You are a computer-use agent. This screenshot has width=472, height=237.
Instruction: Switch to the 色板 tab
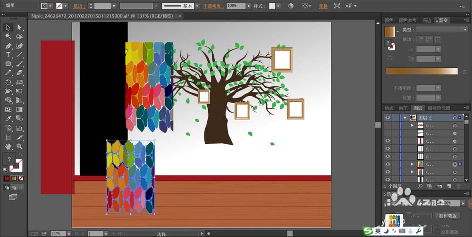(x=389, y=108)
